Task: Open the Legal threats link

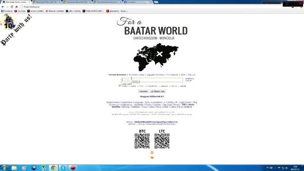Action: (x=185, y=103)
